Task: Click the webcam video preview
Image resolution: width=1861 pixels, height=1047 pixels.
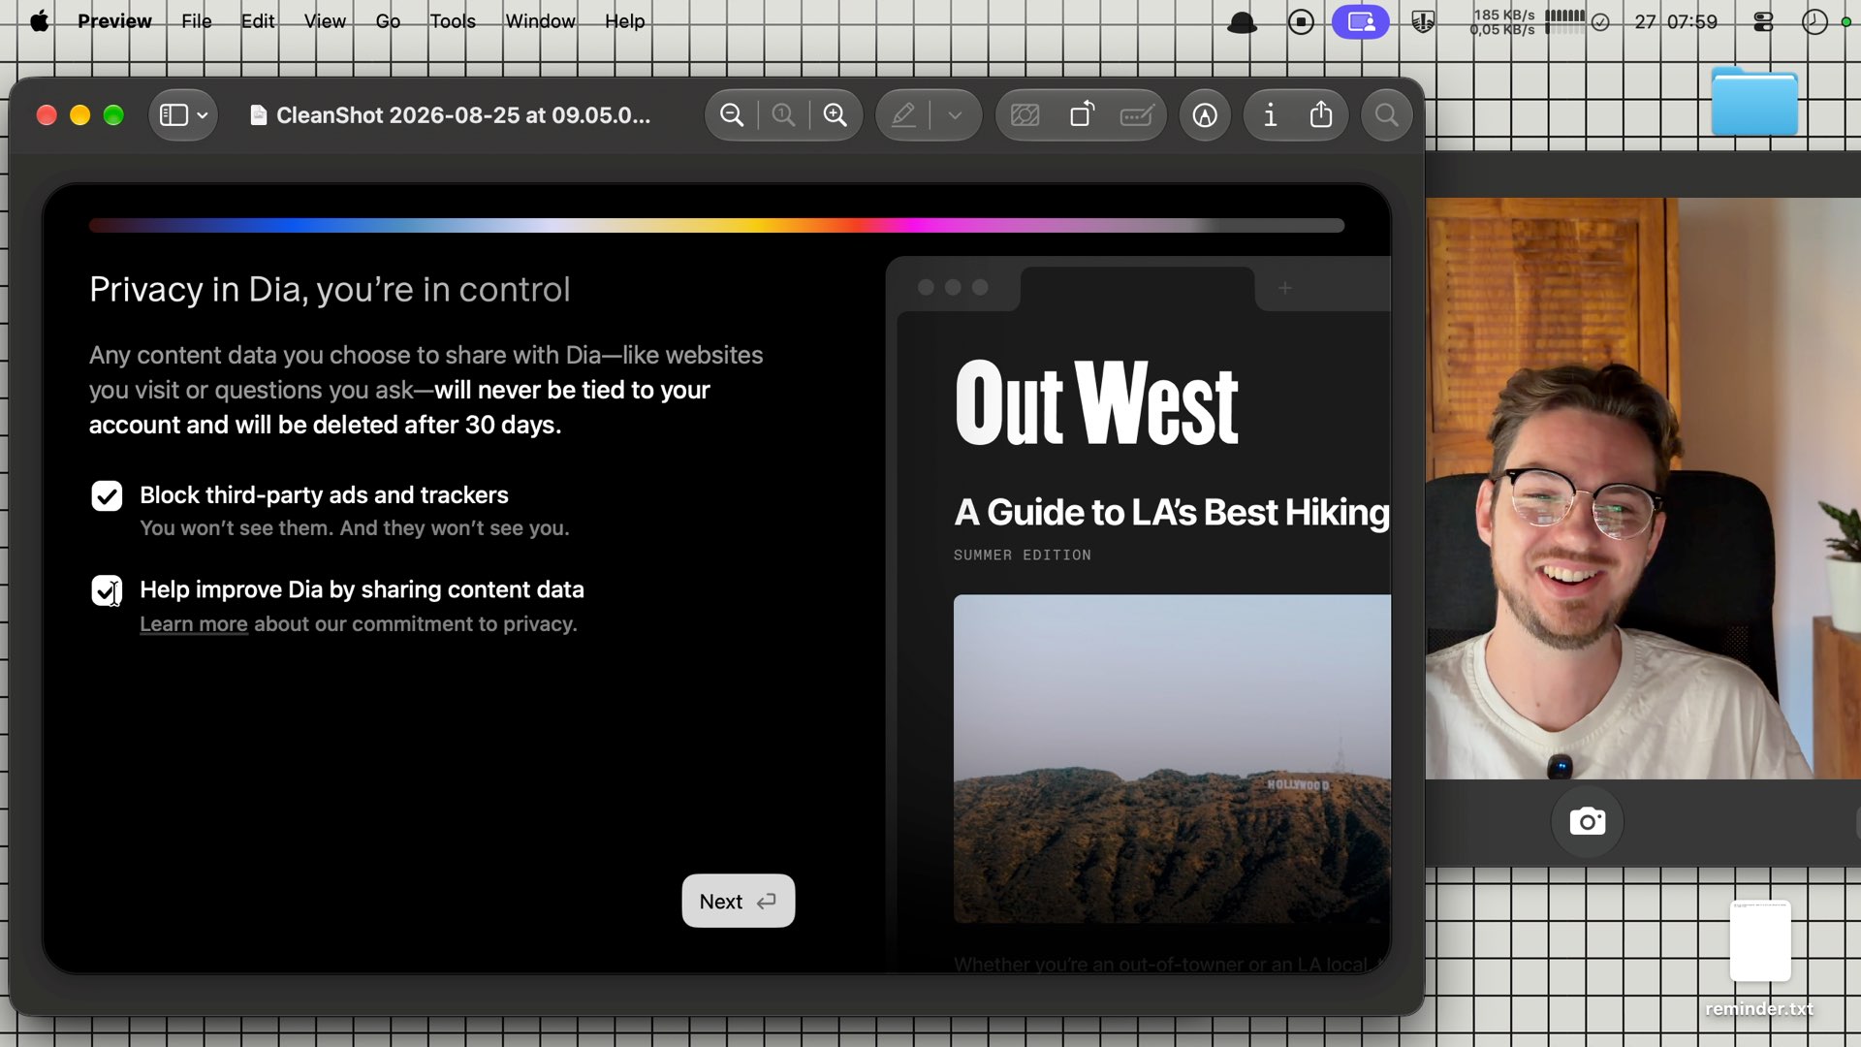Action: pyautogui.click(x=1643, y=489)
